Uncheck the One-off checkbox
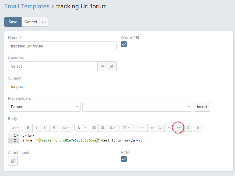 tap(124, 44)
